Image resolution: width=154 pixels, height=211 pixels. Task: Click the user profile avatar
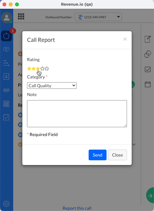pyautogui.click(x=7, y=18)
